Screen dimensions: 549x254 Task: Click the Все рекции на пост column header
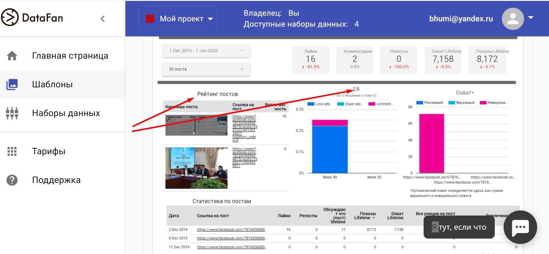tap(435, 213)
